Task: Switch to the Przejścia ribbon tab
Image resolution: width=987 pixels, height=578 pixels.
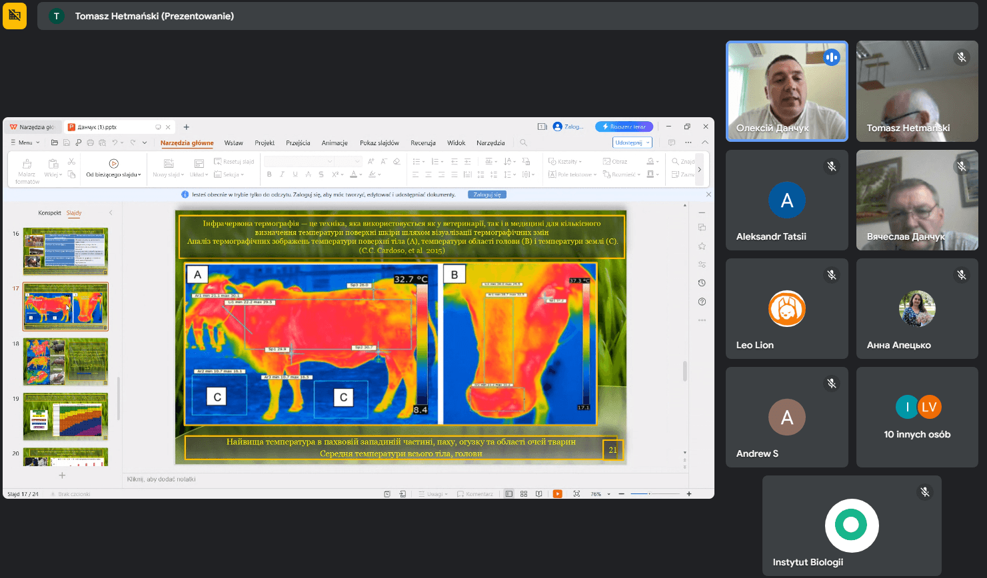Action: tap(298, 143)
